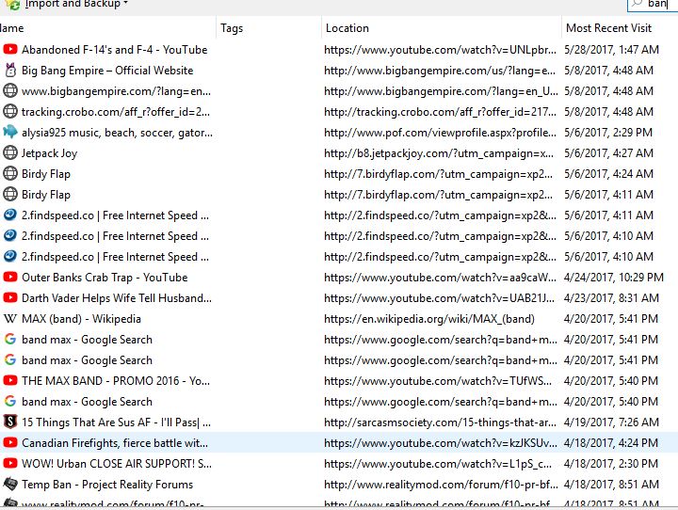This screenshot has height=510, width=678.
Task: Select '15 Things That Are Sus AF' entry
Action: click(x=117, y=422)
